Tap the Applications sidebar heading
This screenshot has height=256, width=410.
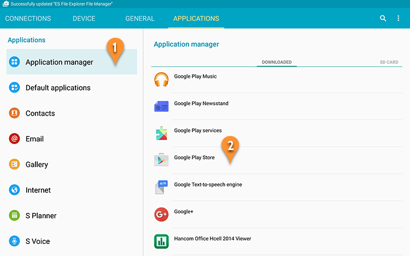pyautogui.click(x=26, y=40)
